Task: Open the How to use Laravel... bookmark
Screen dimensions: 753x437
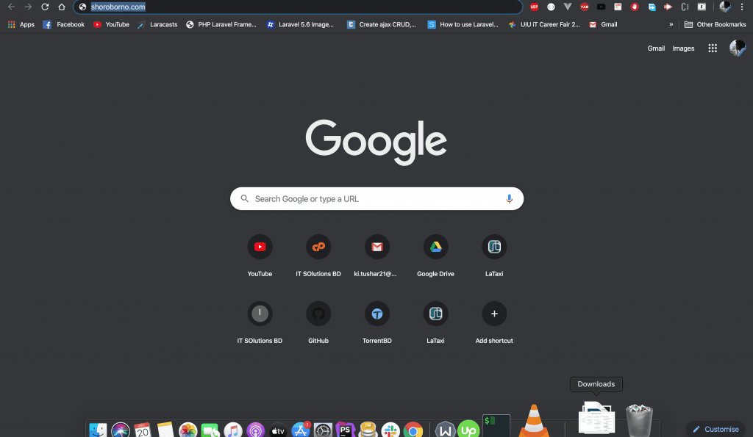Action: pyautogui.click(x=463, y=24)
